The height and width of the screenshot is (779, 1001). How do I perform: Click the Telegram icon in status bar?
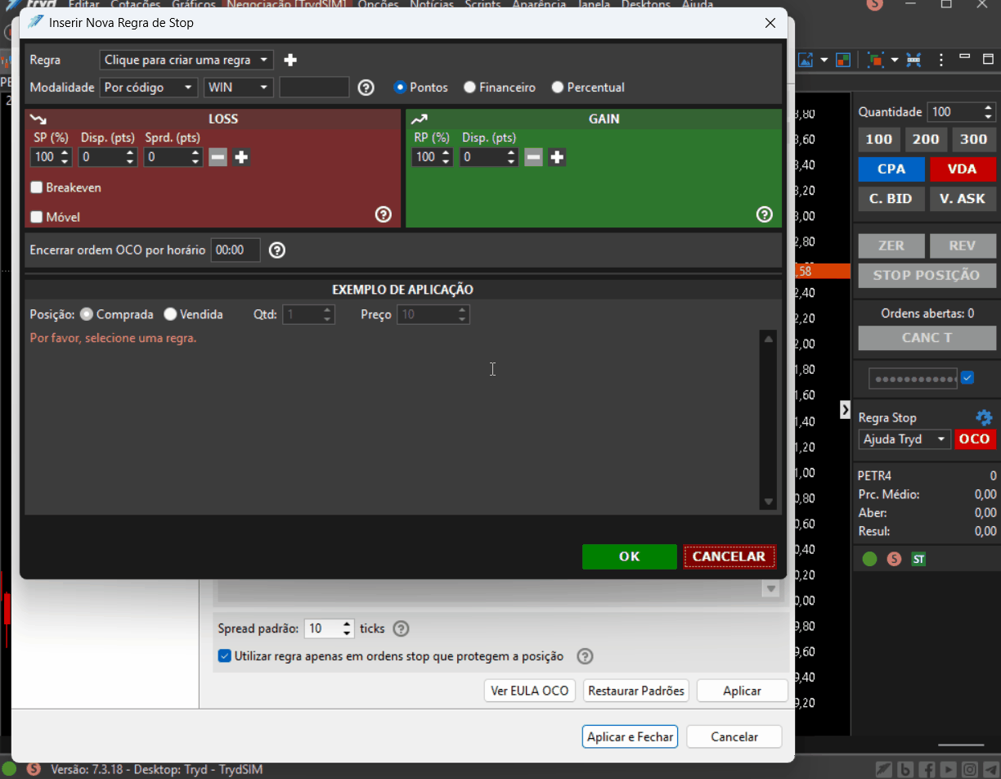pyautogui.click(x=990, y=769)
